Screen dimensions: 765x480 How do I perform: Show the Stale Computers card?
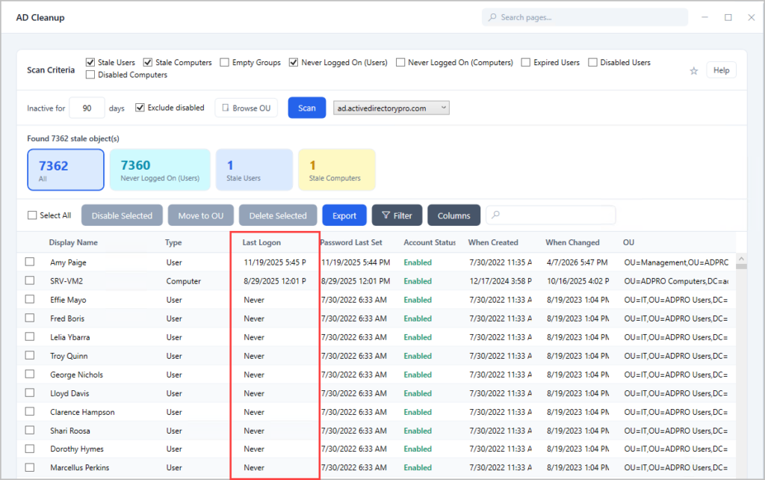coord(337,170)
